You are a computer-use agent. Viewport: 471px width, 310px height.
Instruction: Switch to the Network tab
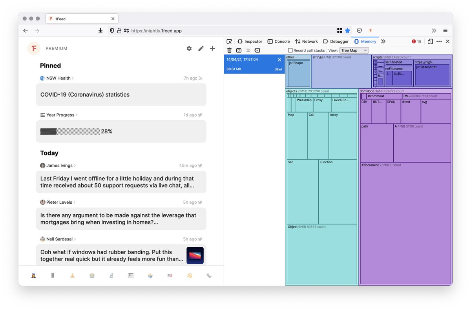coord(306,41)
